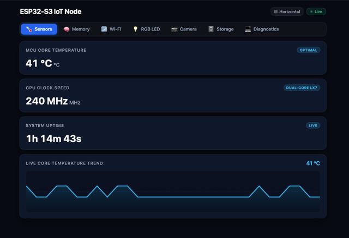This screenshot has height=238, width=349.
Task: Select the Sensors tab label
Action: [43, 29]
